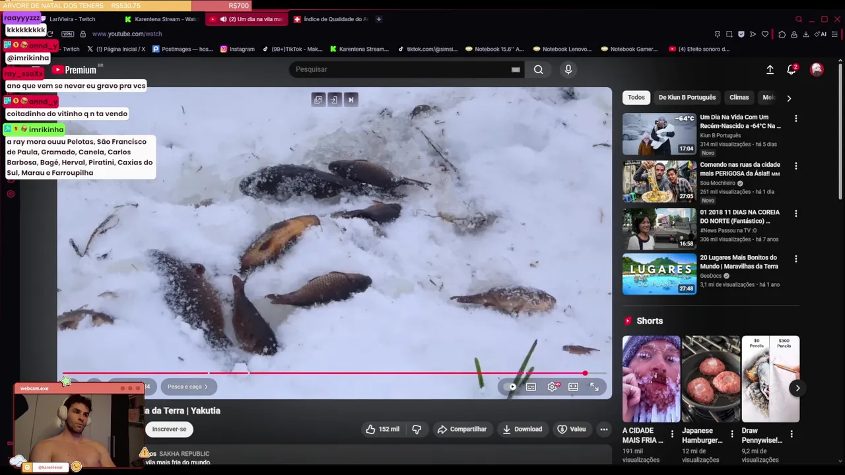Toggle the VPN badge in address bar
Screen dimensions: 845x475
pyautogui.click(x=67, y=34)
